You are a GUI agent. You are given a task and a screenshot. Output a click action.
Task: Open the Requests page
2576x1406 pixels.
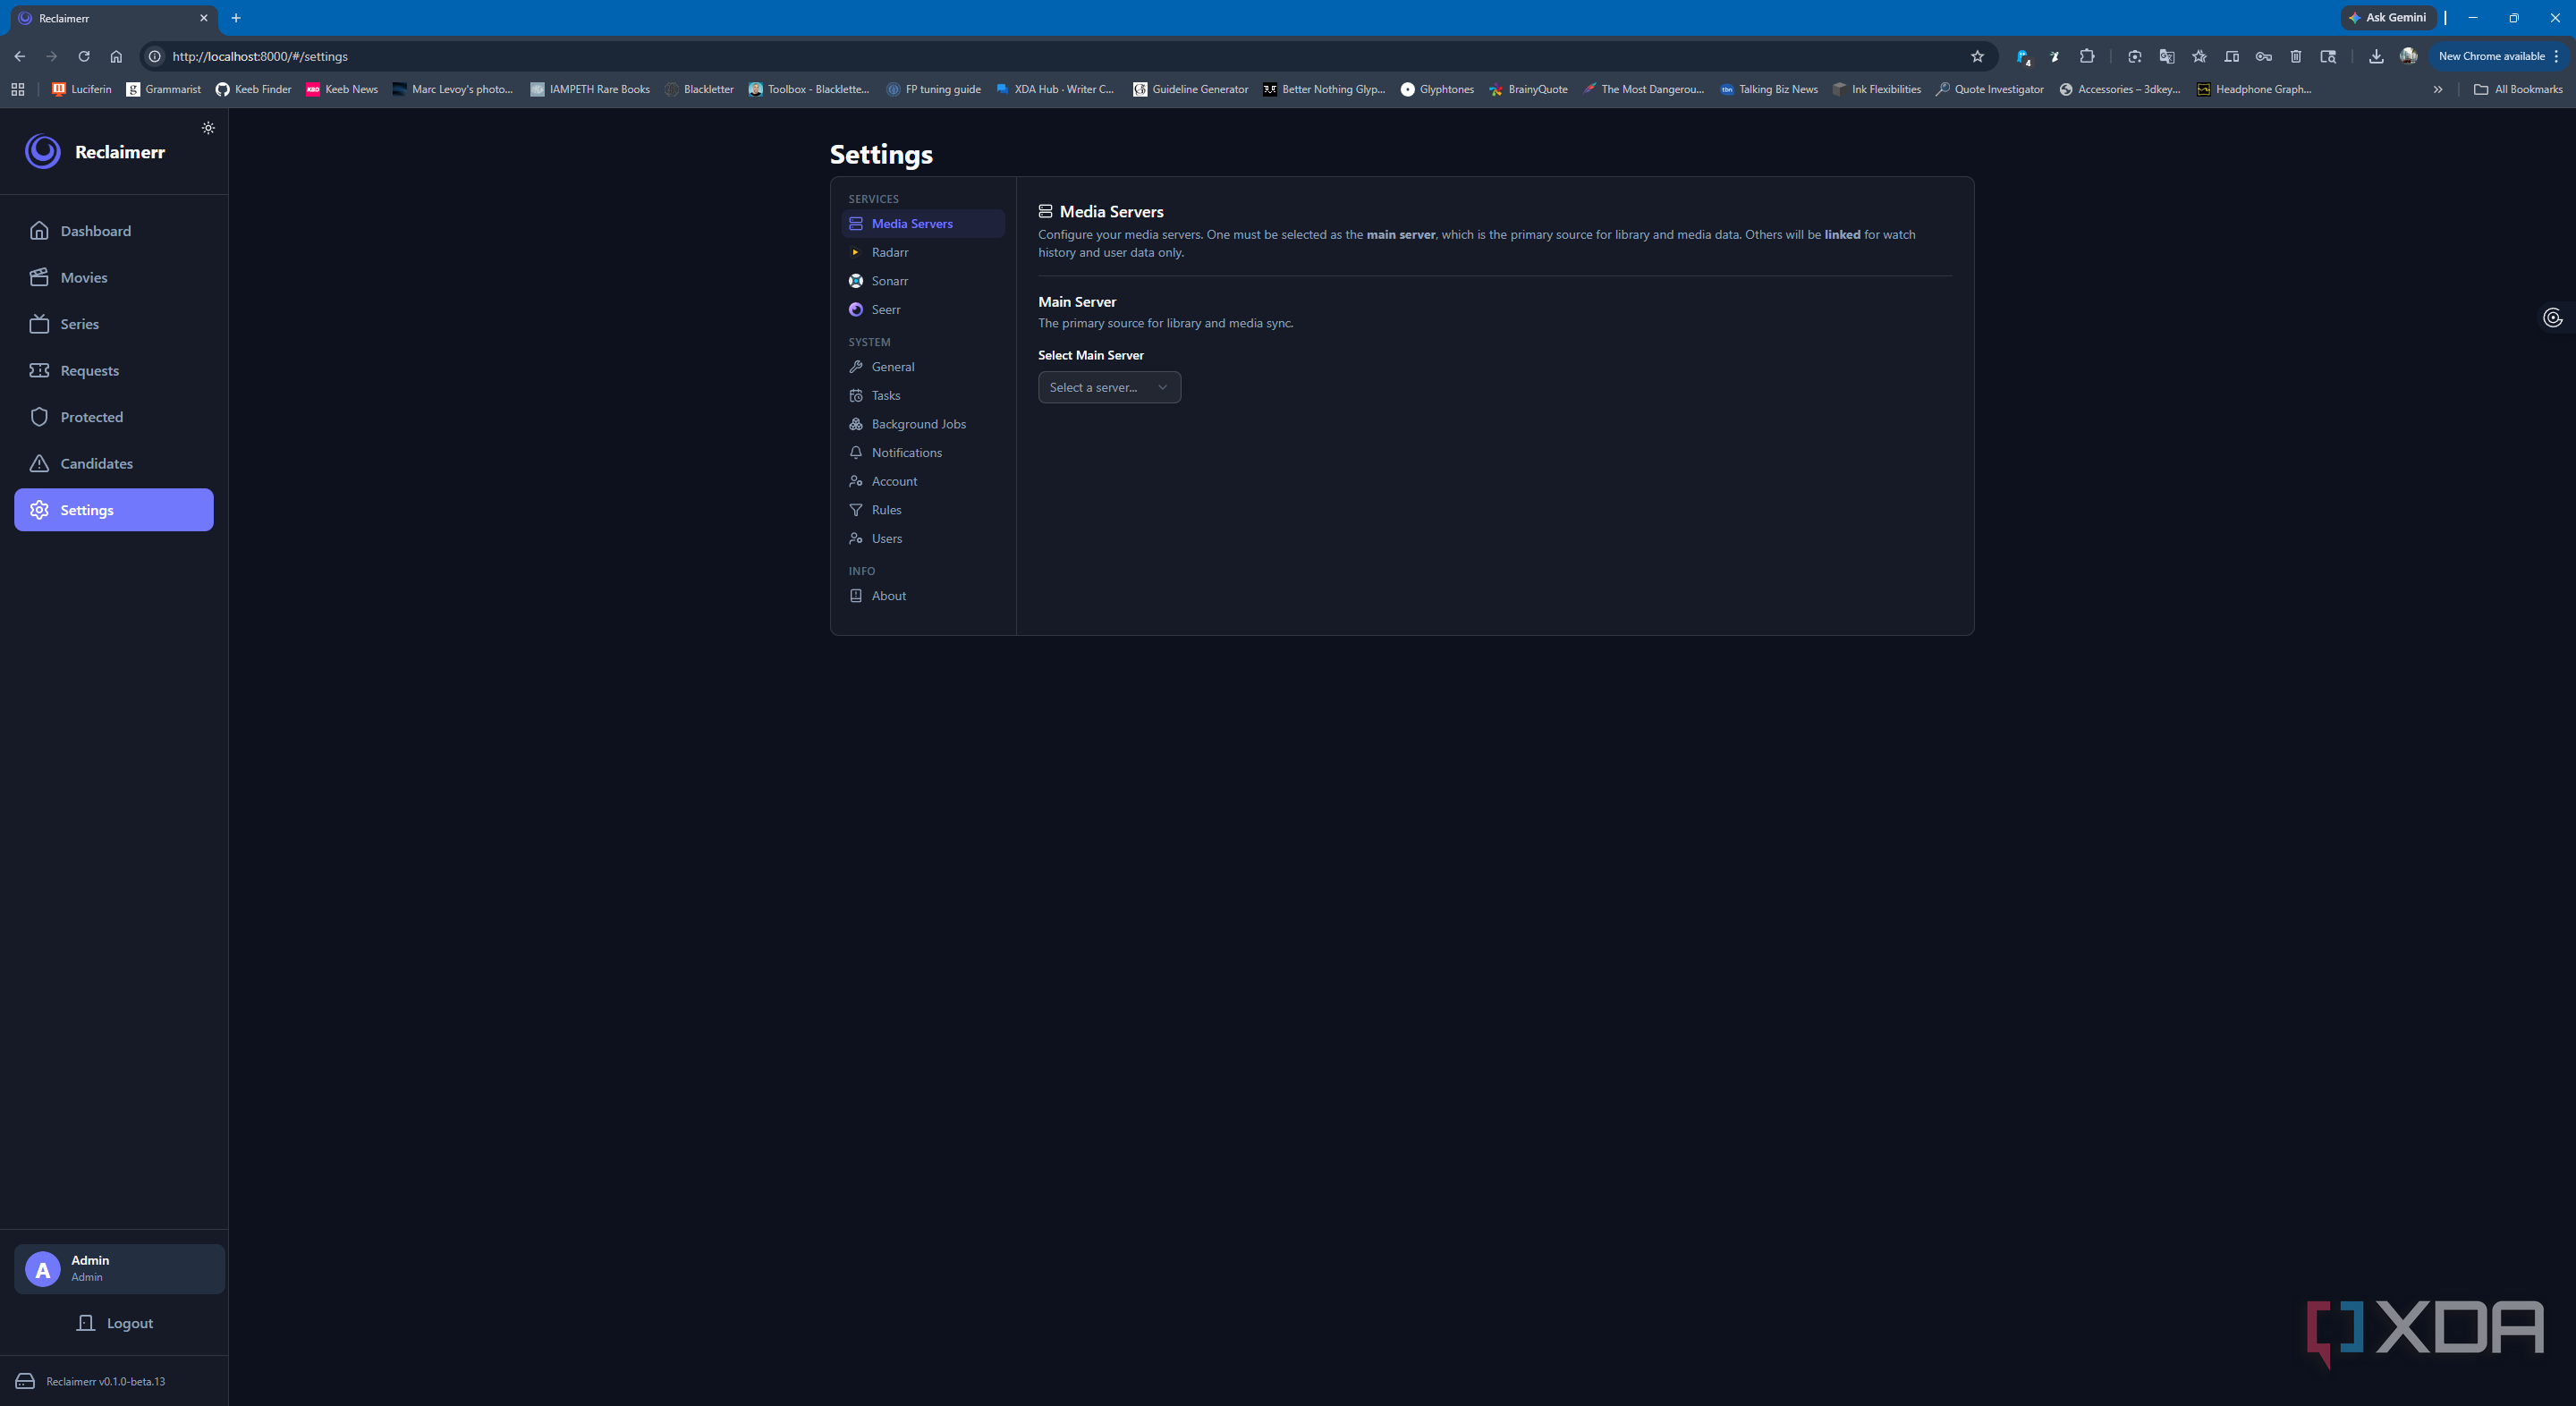point(114,370)
